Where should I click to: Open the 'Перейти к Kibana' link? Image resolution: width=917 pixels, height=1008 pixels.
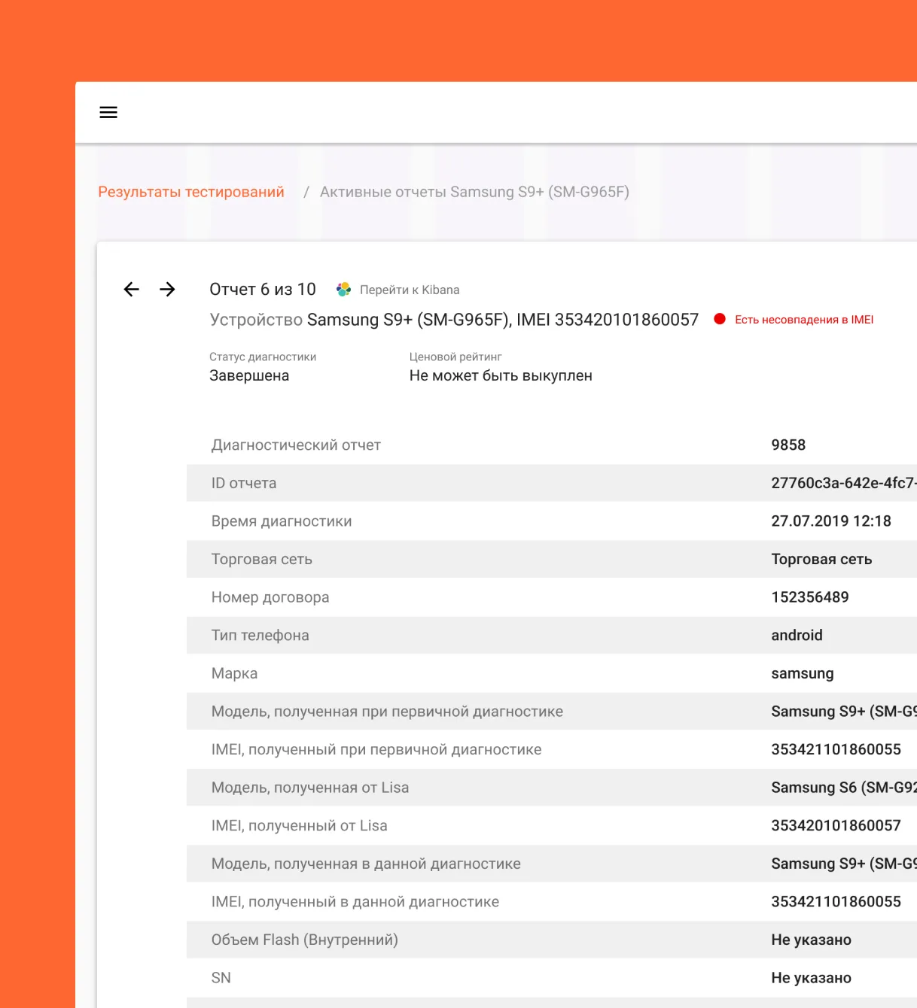pos(410,290)
